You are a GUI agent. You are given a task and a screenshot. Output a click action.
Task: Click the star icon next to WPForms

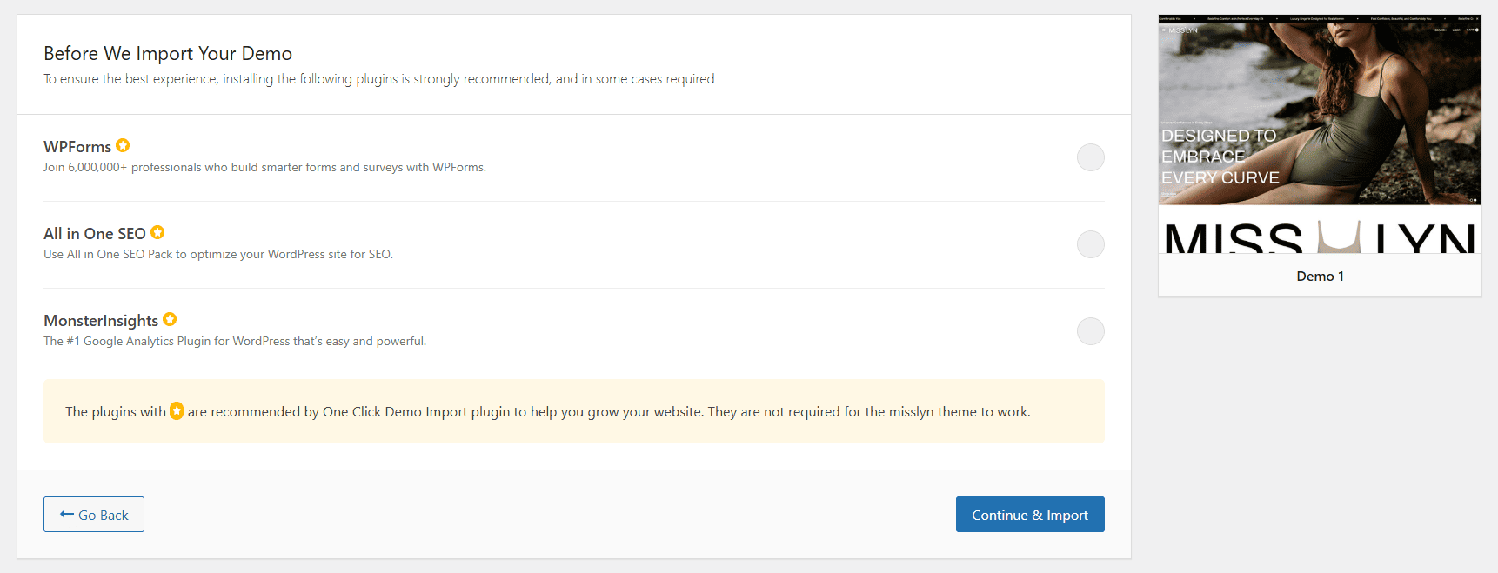(x=123, y=145)
